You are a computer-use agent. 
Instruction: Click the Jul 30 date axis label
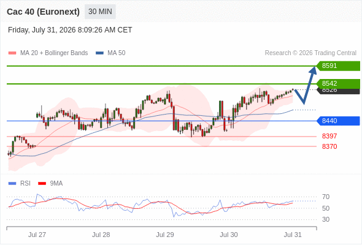[229, 235]
